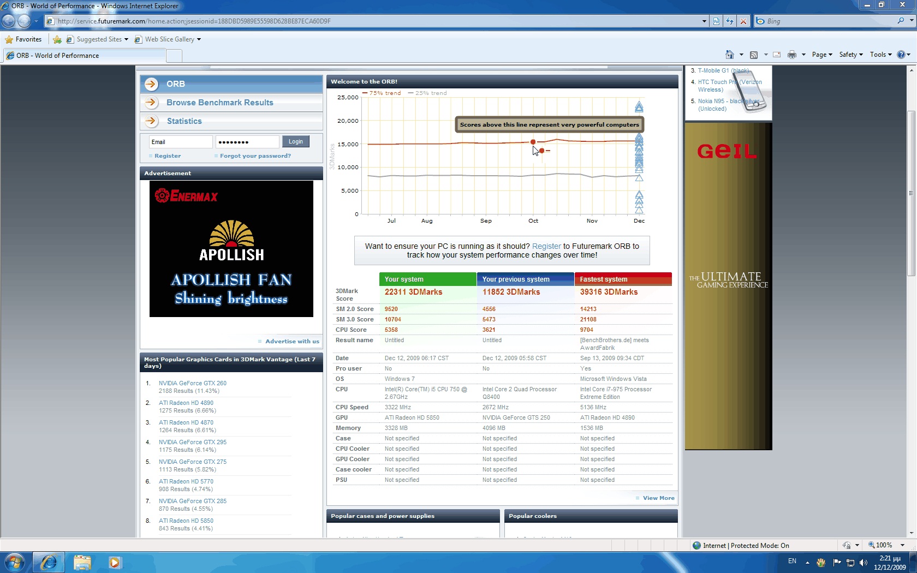917x573 pixels.
Task: Click the browser Forward arrow button
Action: [24, 21]
